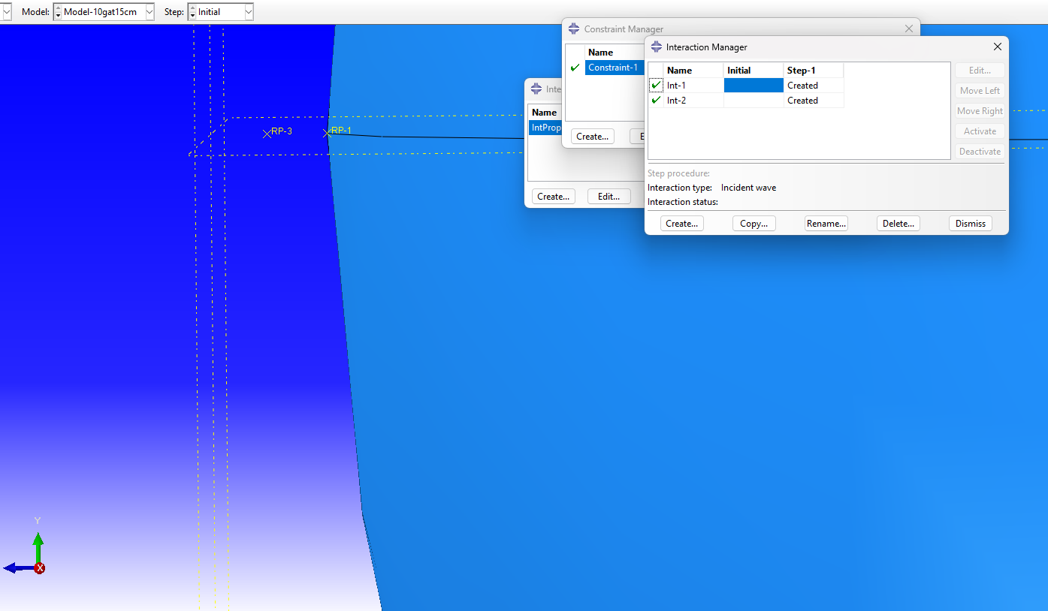The height and width of the screenshot is (611, 1048).
Task: Select the Created cell for Int-2
Action: click(x=814, y=100)
